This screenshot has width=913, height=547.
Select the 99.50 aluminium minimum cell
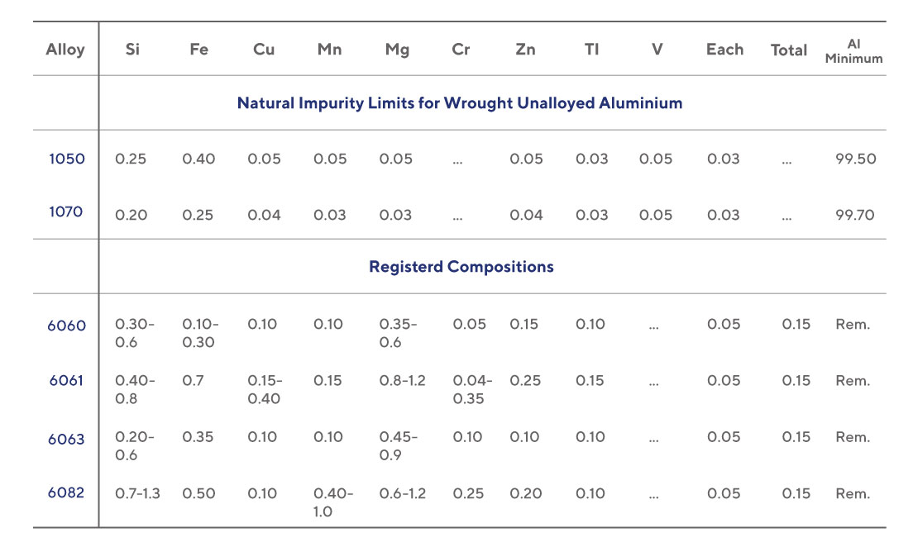855,159
